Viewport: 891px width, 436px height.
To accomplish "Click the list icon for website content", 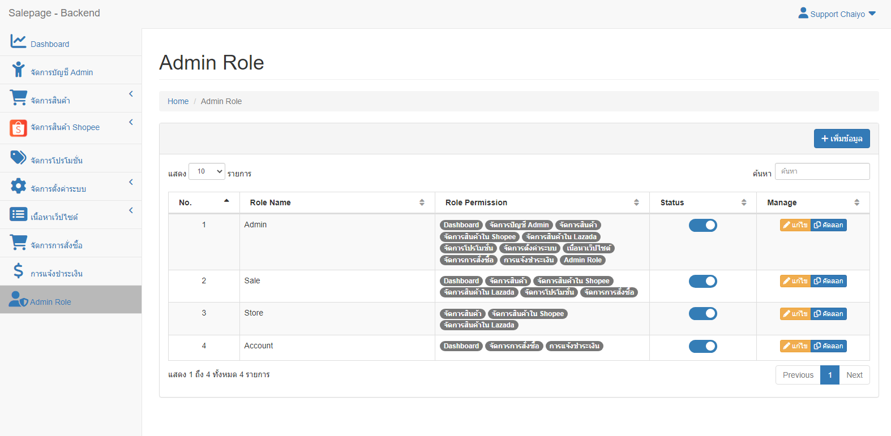I will coord(18,214).
